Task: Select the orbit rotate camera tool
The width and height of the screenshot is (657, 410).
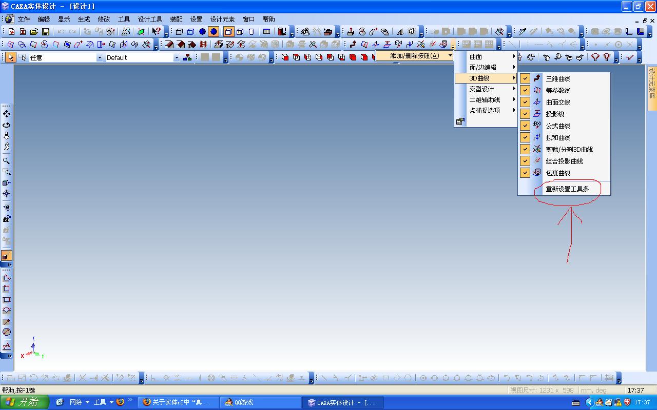Action: [7, 125]
